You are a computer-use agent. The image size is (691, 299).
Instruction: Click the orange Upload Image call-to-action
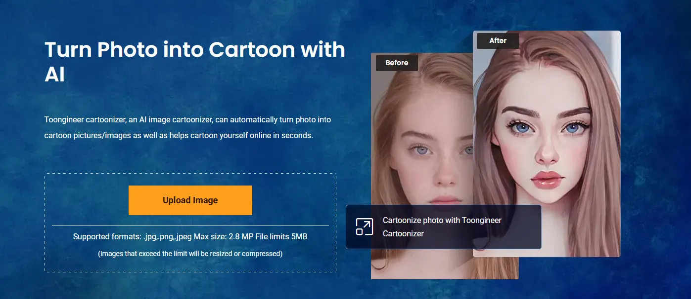[x=190, y=200]
